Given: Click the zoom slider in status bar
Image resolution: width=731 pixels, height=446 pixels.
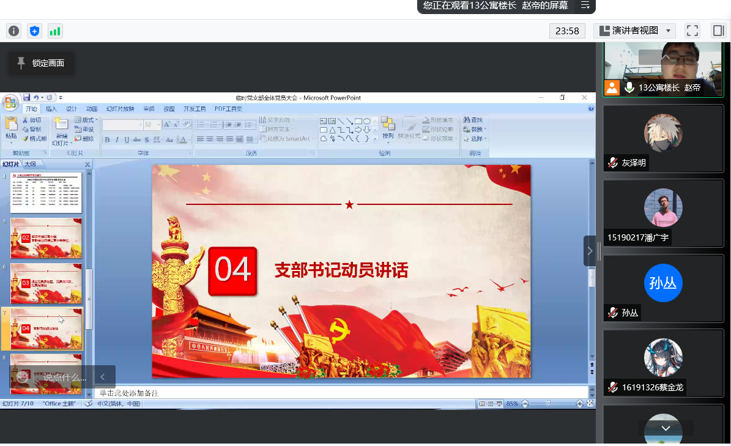Looking at the screenshot, I should [x=549, y=404].
